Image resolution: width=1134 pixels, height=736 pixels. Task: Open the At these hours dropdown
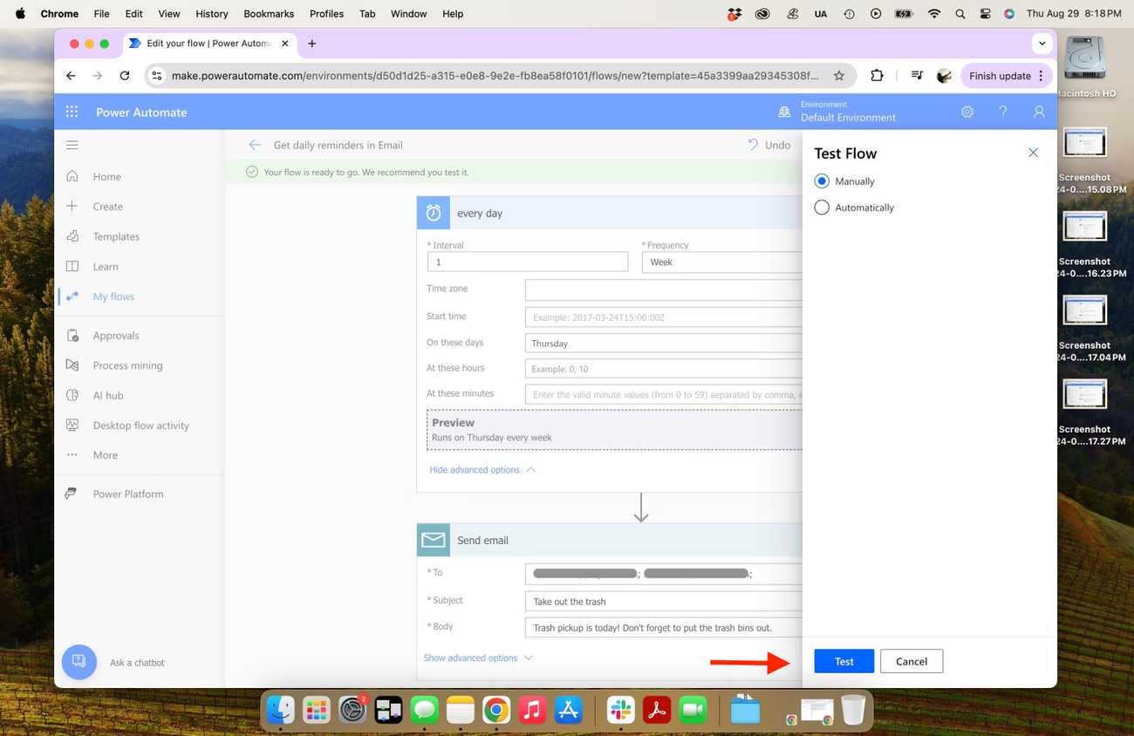pos(664,369)
